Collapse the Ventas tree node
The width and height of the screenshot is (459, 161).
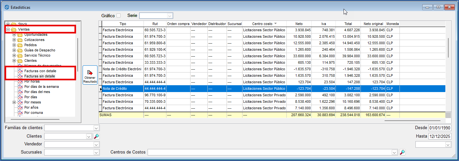coord(8,29)
